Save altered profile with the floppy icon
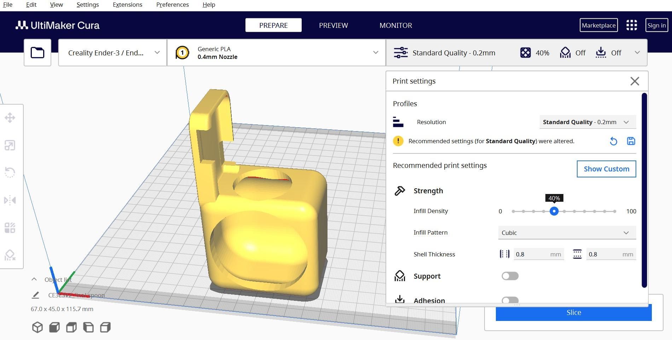The height and width of the screenshot is (340, 672). 631,141
